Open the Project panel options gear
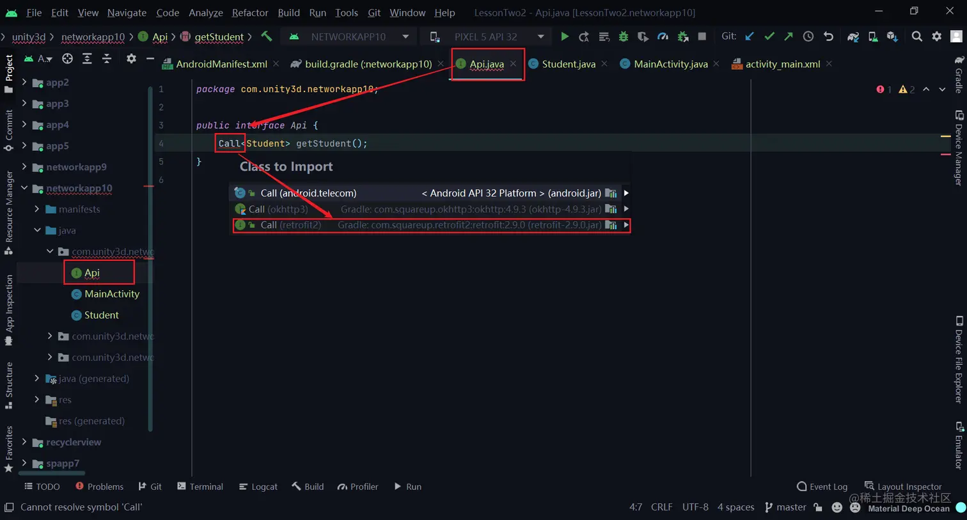Image resolution: width=967 pixels, height=520 pixels. (131, 59)
